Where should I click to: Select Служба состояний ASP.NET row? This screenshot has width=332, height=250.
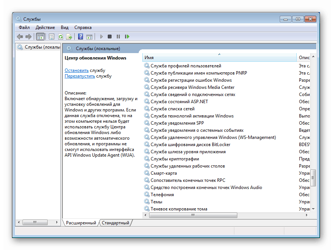226,102
